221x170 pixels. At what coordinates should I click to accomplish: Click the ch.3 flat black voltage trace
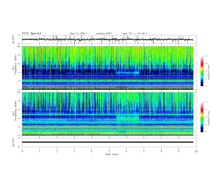click(x=107, y=142)
